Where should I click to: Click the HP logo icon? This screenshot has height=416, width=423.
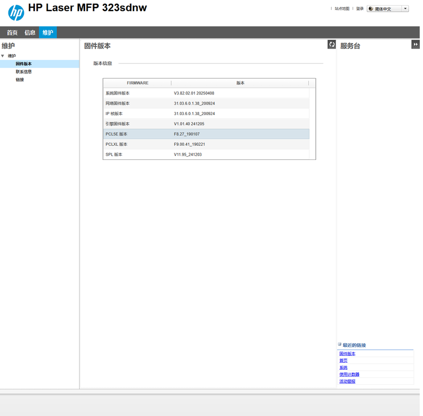[16, 13]
